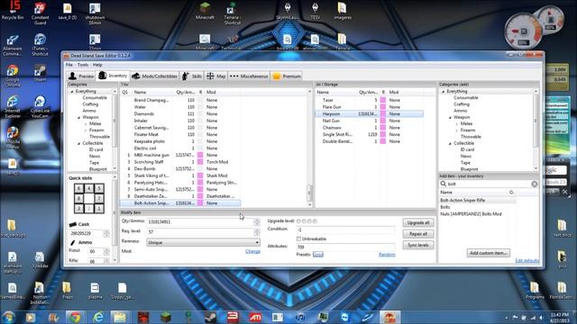Open Steam from the taskbar
This screenshot has height=324, width=577.
pos(210,317)
